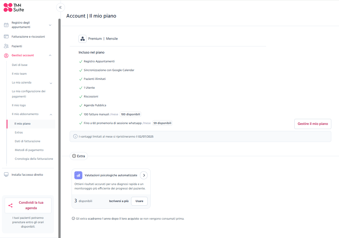
Task: Click the 100 disponibili badge
Action: coord(131,114)
